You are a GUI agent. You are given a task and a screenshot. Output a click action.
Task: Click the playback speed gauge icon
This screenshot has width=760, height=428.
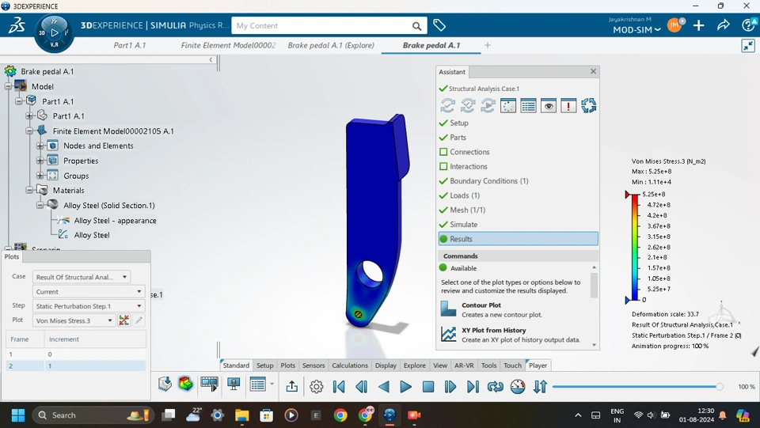pos(518,386)
